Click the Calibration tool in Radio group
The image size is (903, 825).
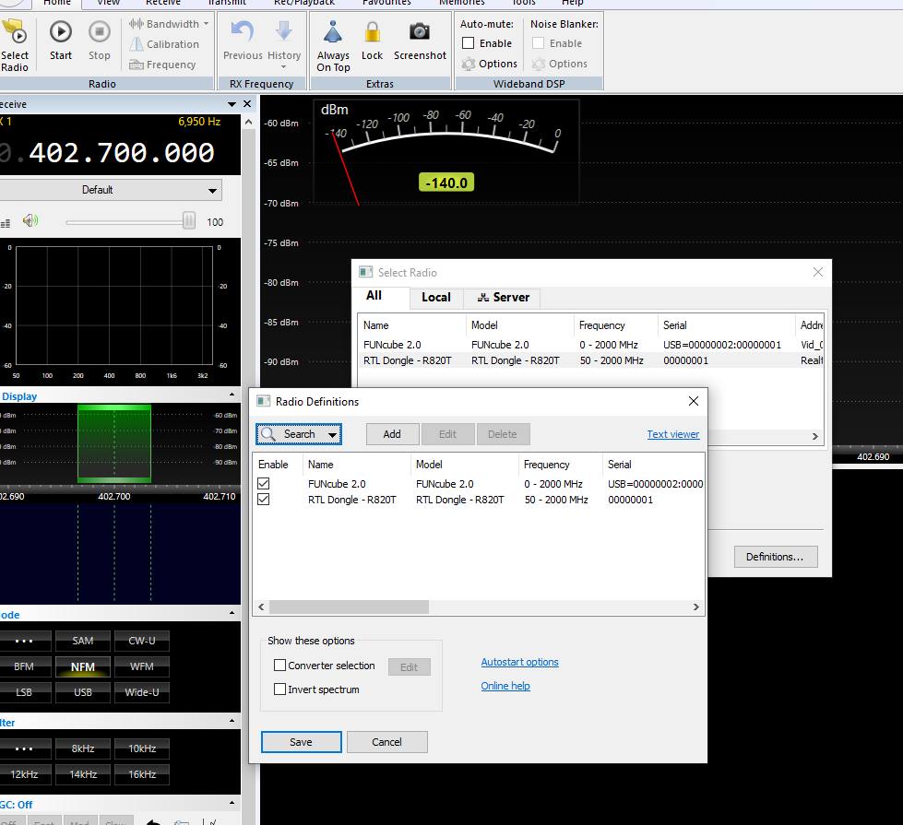(164, 44)
